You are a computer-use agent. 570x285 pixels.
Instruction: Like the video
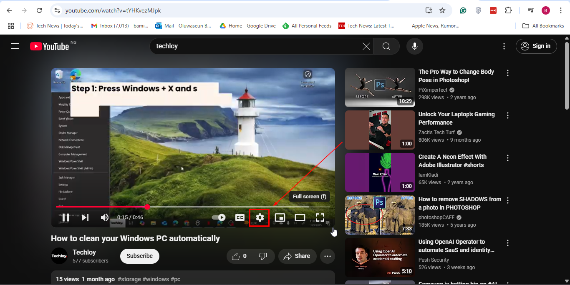pyautogui.click(x=239, y=256)
